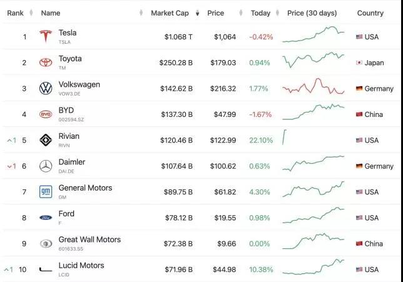Sort the table by Rank column
This screenshot has height=282, width=403.
click(16, 13)
